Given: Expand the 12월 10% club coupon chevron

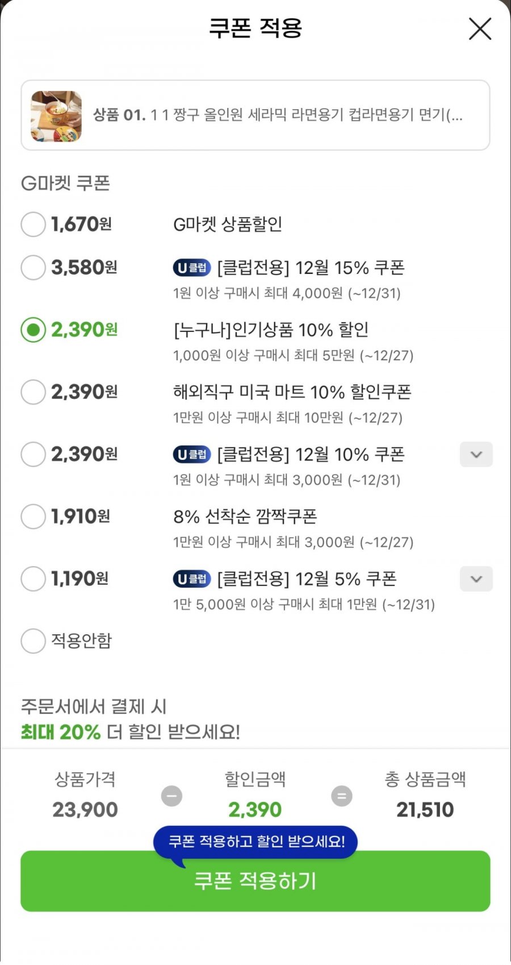Looking at the screenshot, I should click(476, 455).
